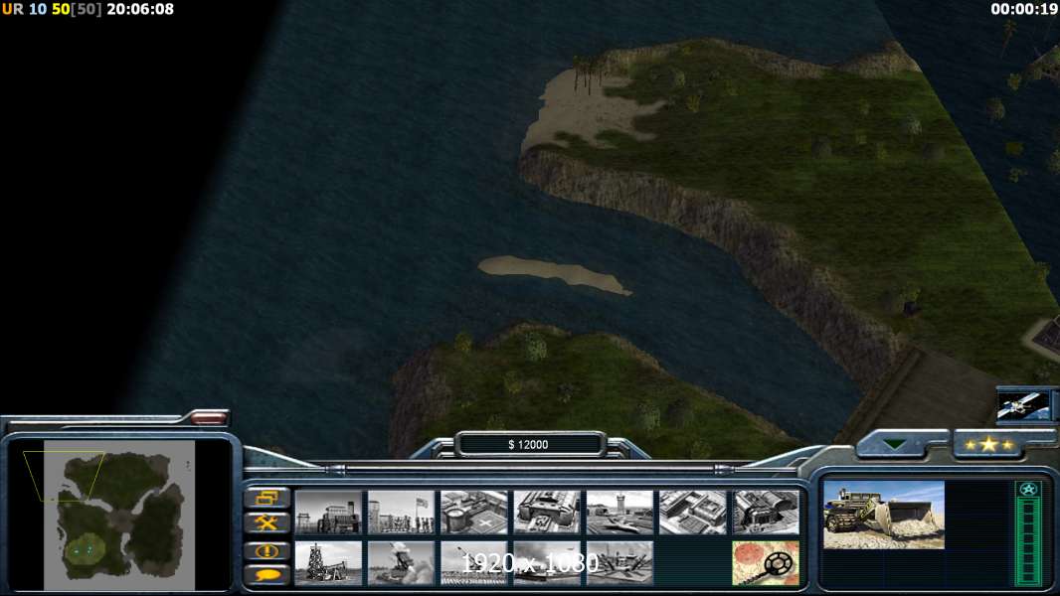
Task: Click the star rank emblem above green bar
Action: pyautogui.click(x=1028, y=490)
